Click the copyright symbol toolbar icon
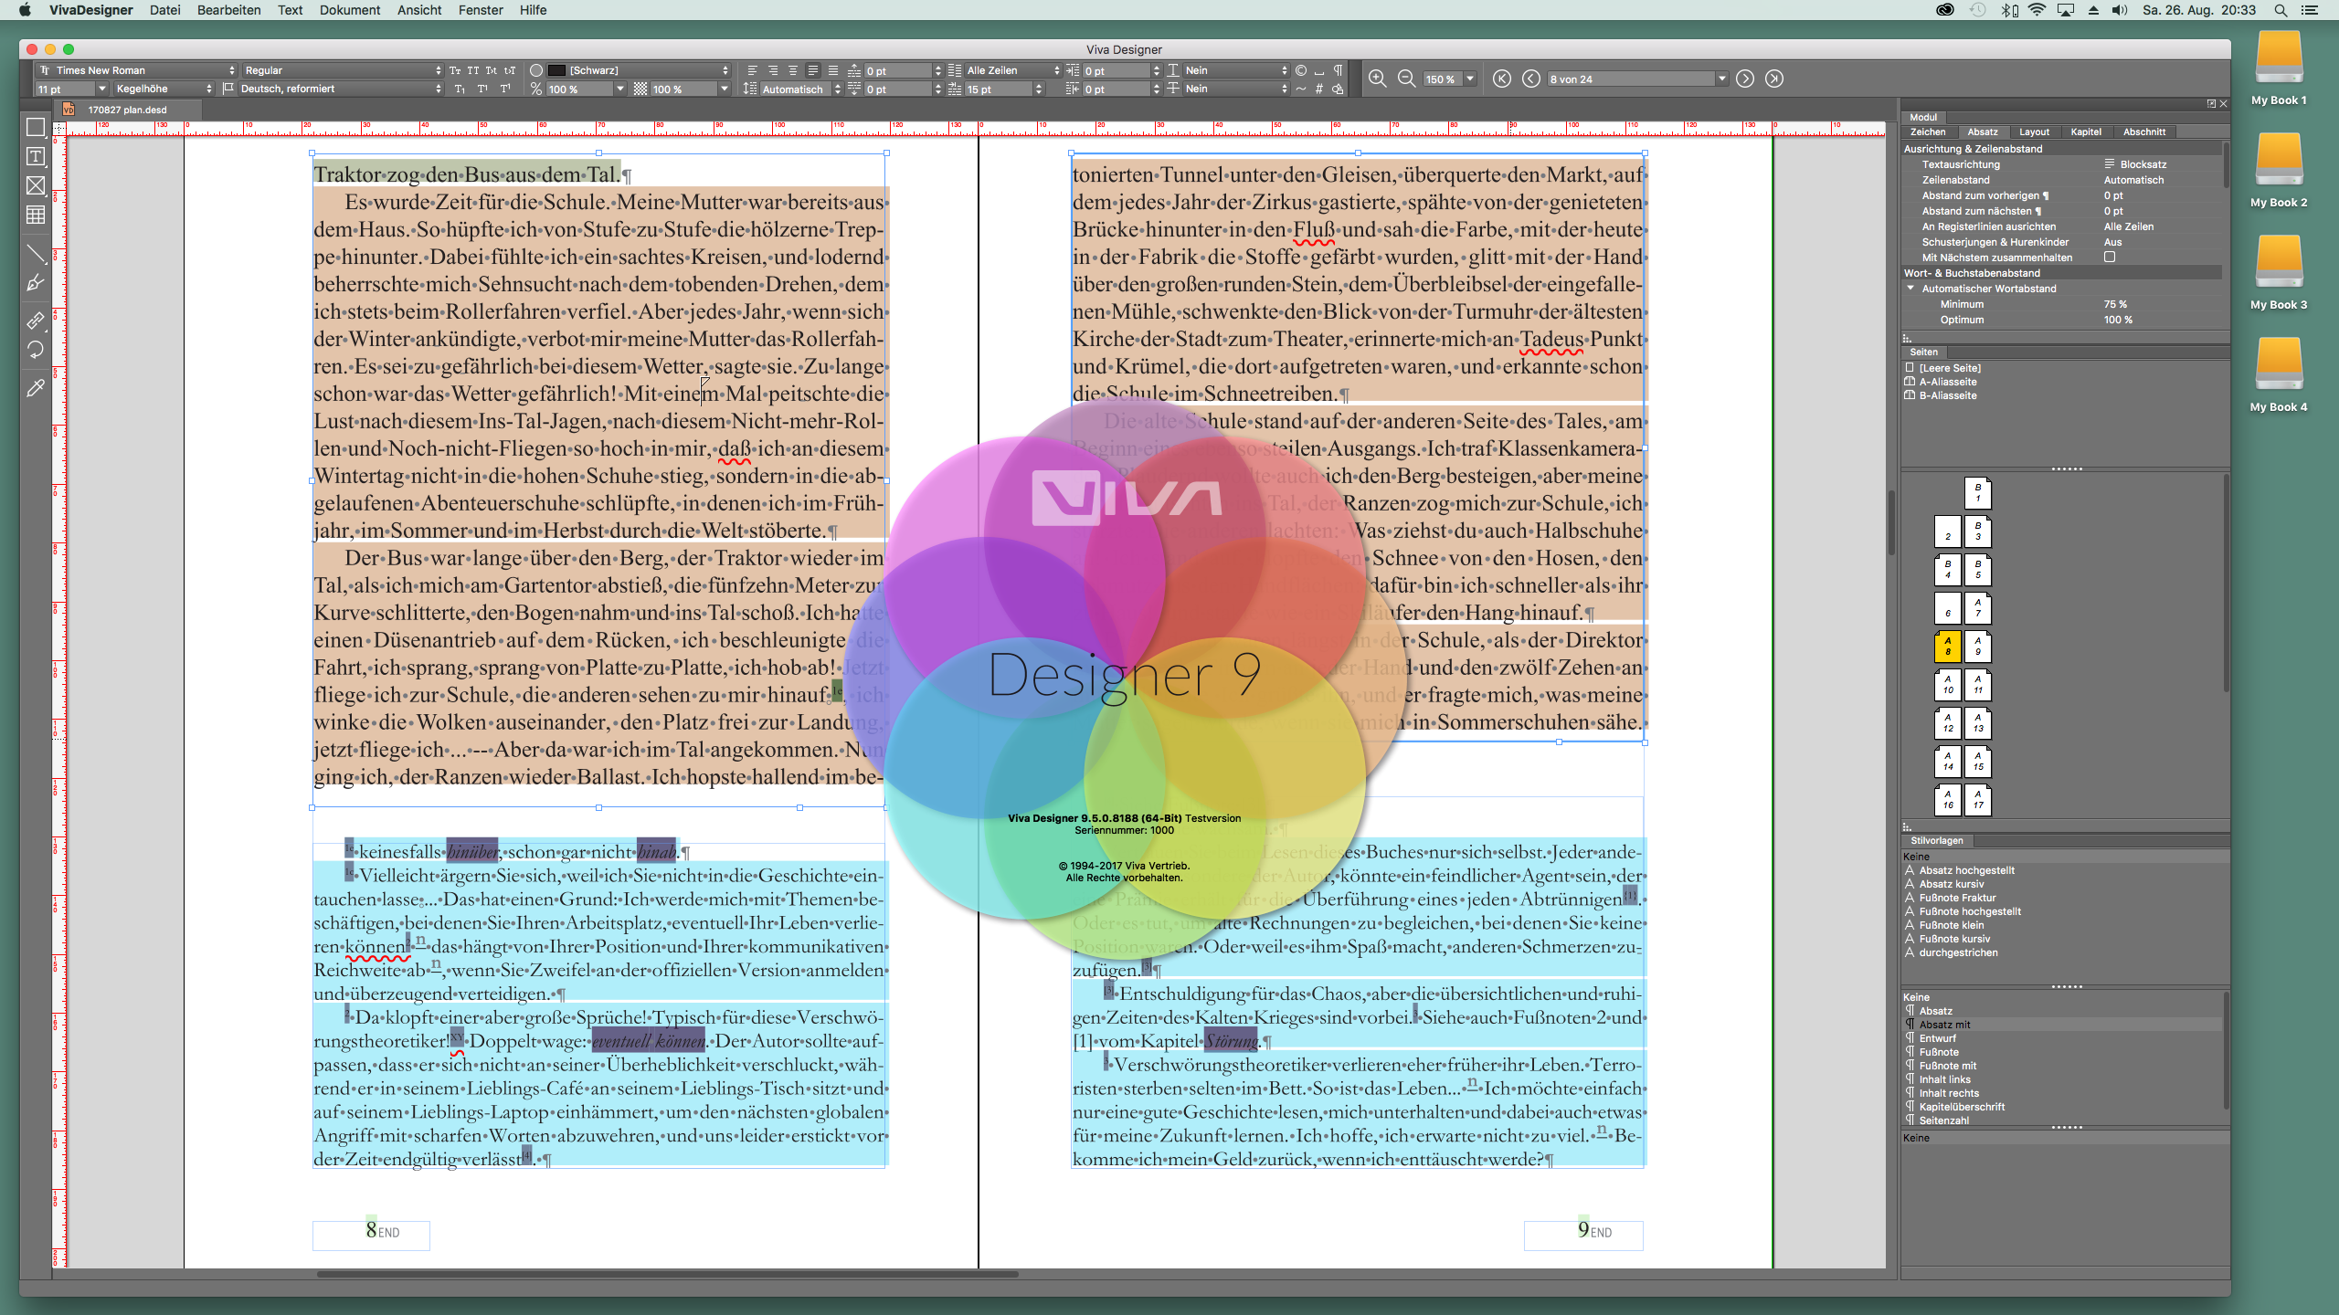The width and height of the screenshot is (2339, 1315). 1301,70
